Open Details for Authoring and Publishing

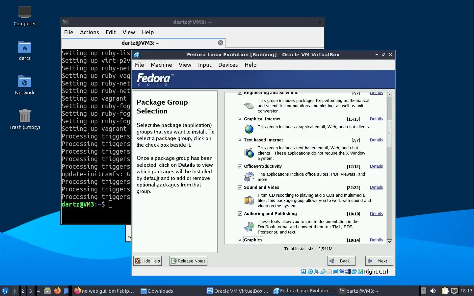coord(376,213)
